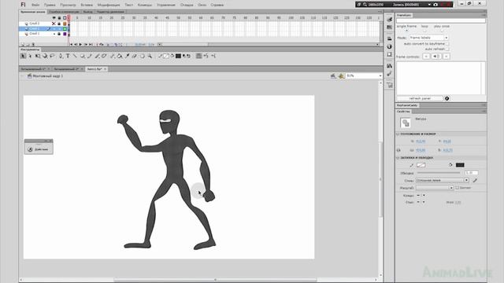
Task: Select the Zoom magnifier tool
Action: point(150,56)
